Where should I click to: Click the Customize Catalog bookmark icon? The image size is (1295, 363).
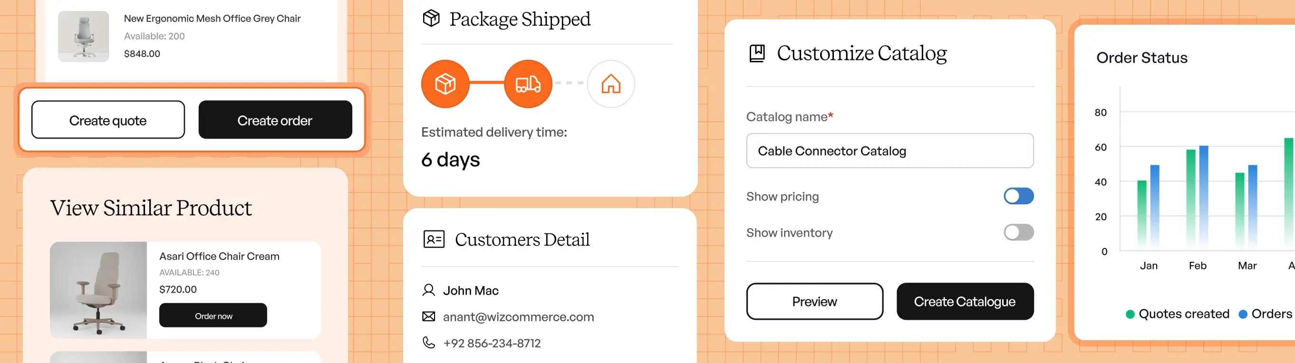[x=757, y=53]
